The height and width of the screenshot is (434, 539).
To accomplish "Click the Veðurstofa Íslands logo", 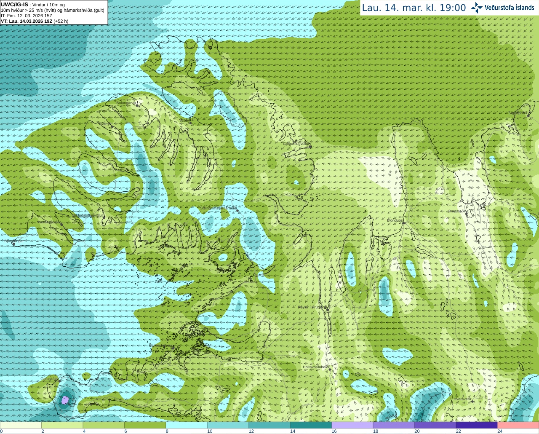I will coord(503,8).
